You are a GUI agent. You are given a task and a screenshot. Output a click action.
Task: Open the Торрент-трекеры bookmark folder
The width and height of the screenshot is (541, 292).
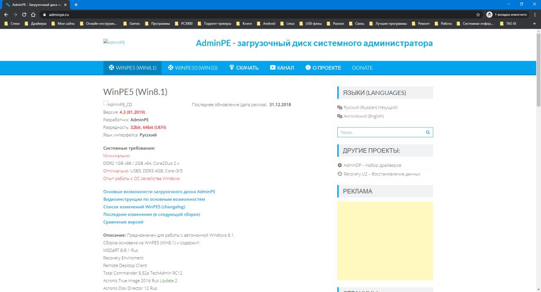[215, 24]
